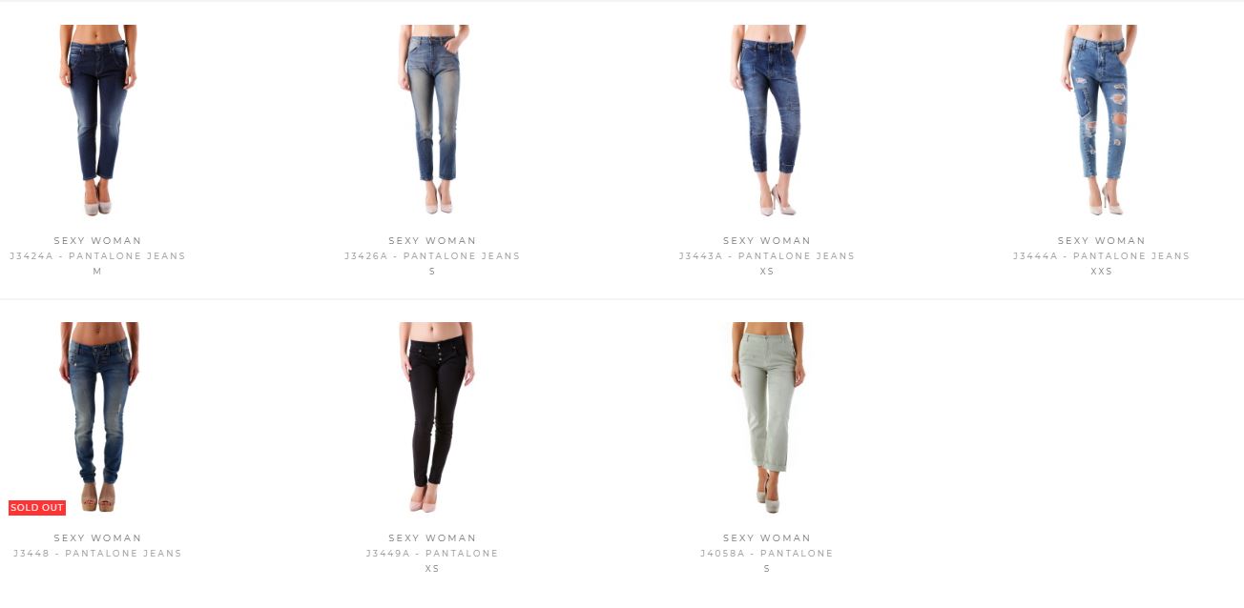Open J3448 - Pantalone Jeans product link

tap(97, 553)
